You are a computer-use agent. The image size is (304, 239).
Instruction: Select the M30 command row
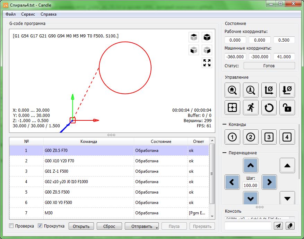click(109, 213)
